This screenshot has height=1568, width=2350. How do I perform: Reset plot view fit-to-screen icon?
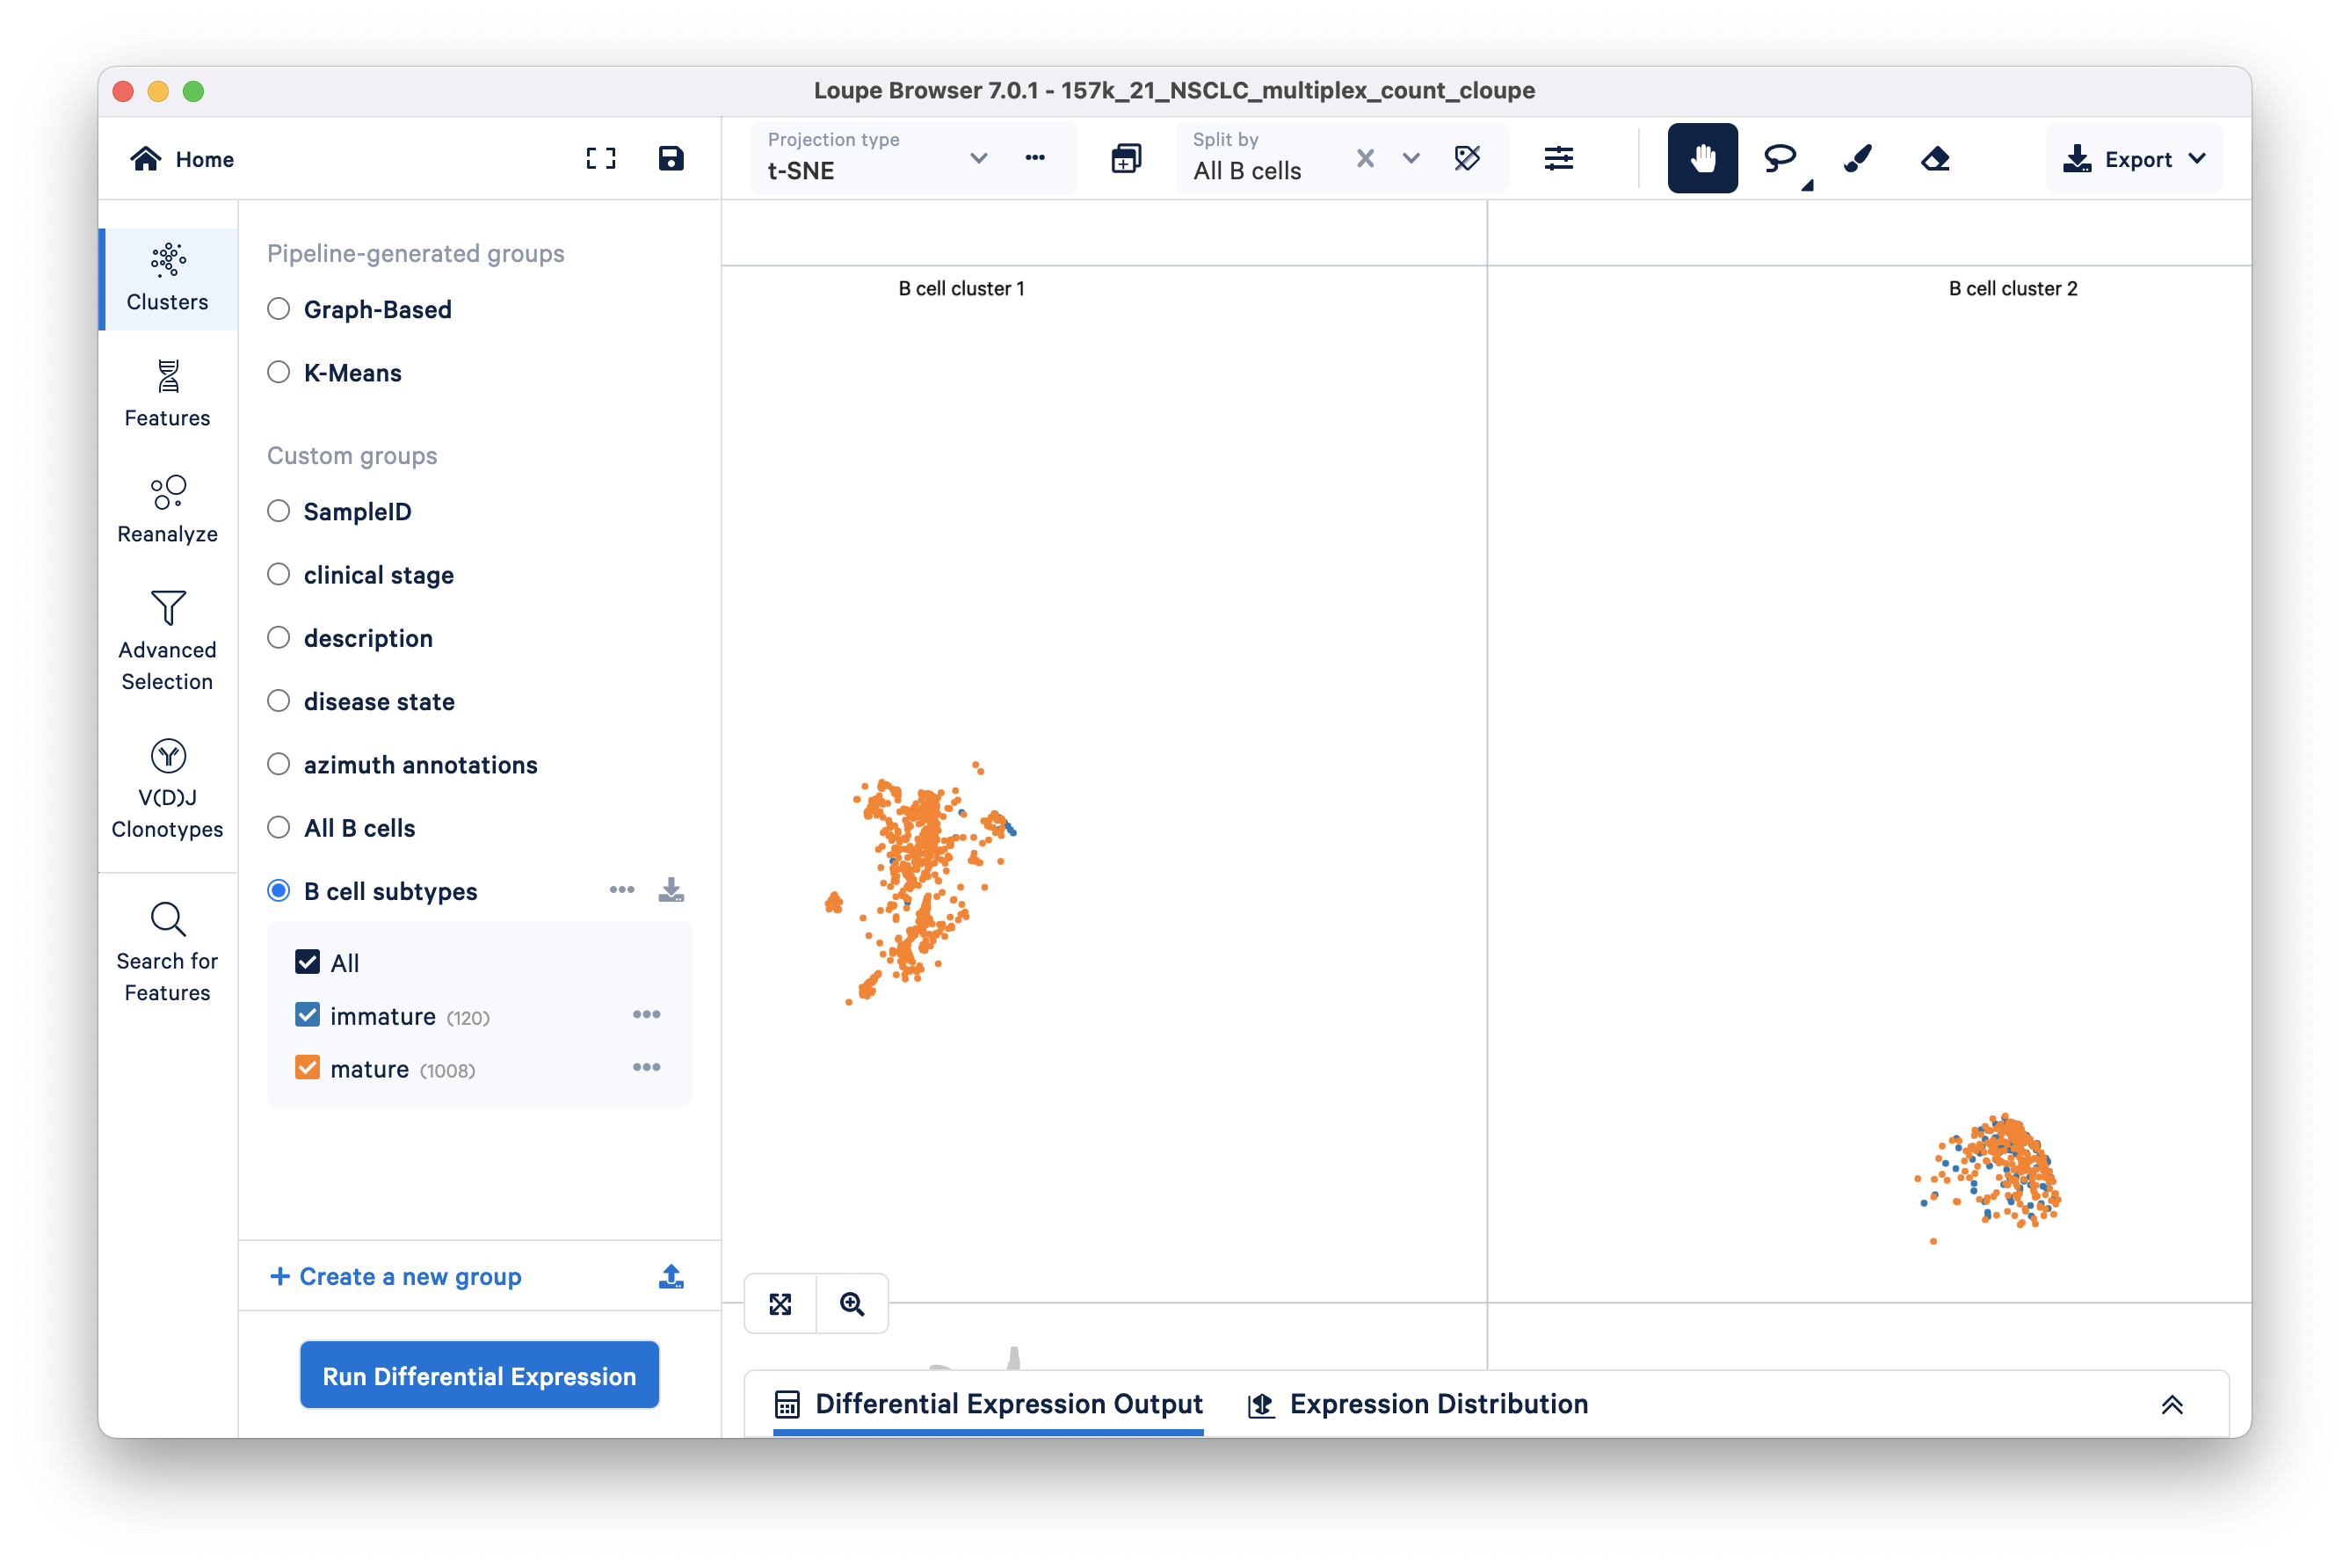780,1303
